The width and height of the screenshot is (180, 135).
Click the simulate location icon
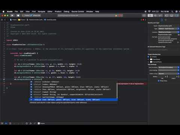tap(35, 123)
